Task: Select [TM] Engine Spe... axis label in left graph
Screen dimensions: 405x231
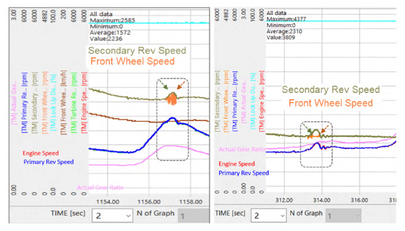Action: (85, 102)
